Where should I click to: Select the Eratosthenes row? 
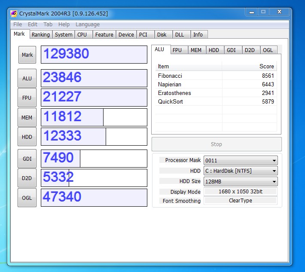[216, 93]
